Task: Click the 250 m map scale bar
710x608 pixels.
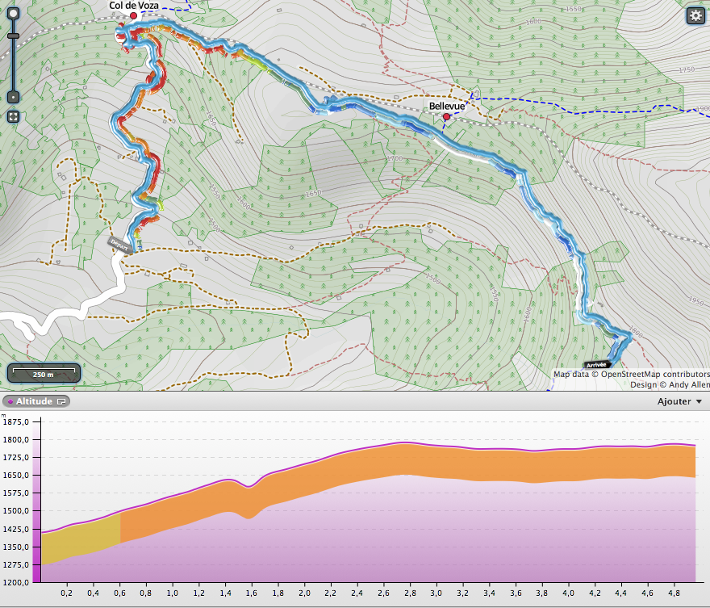Action: [44, 373]
